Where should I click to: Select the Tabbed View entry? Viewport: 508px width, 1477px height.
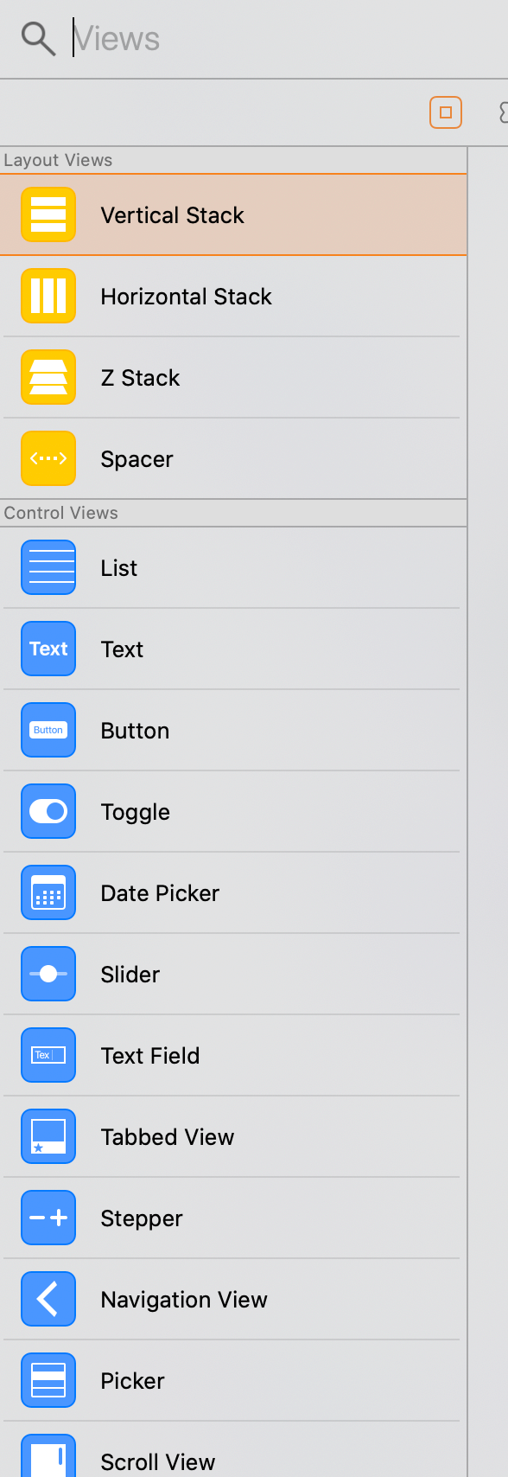[232, 1136]
